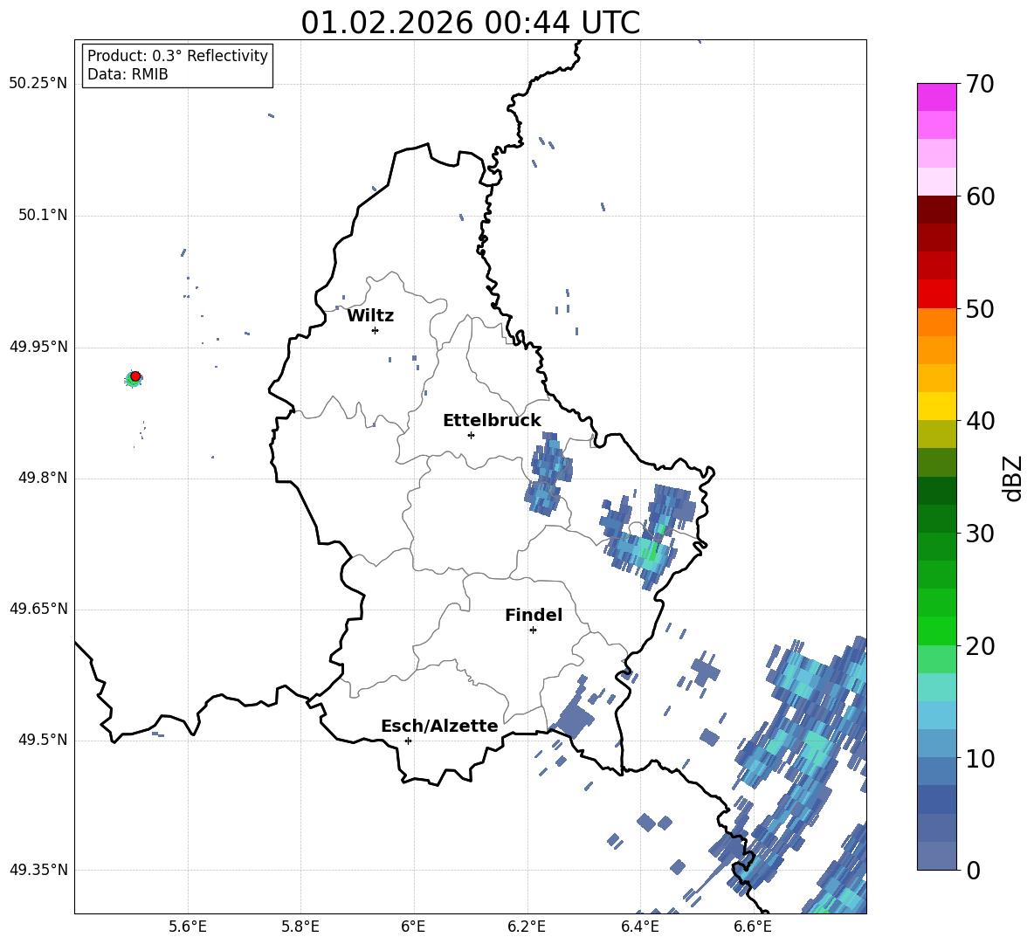Screen dimensions: 1034x944
Task: Click the Esch/Alzette station cross marker
Action: [x=408, y=741]
